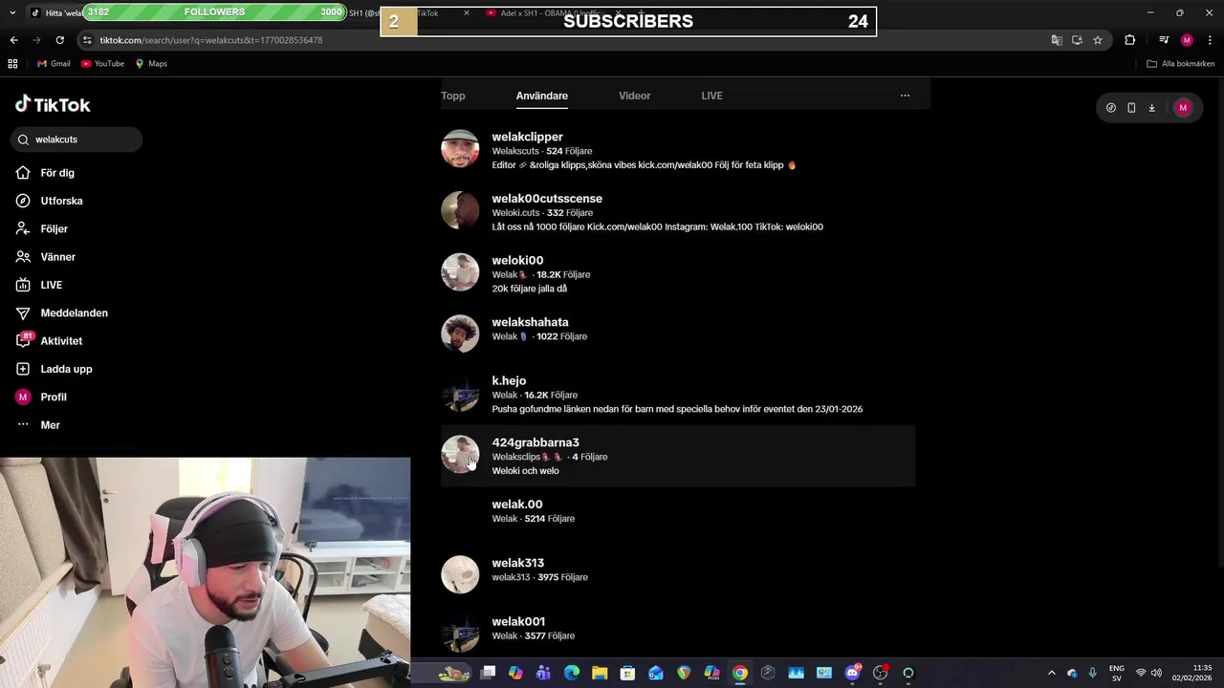Open the Chrome apps grid icon
Image resolution: width=1224 pixels, height=688 pixels.
coord(12,64)
